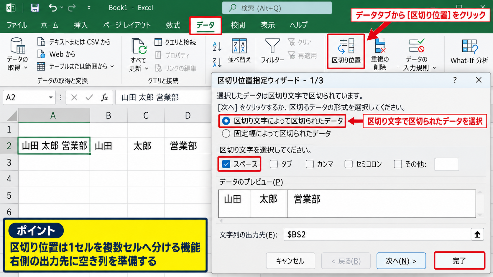Click the wizard help question mark
The height and width of the screenshot is (277, 493).
(x=455, y=80)
